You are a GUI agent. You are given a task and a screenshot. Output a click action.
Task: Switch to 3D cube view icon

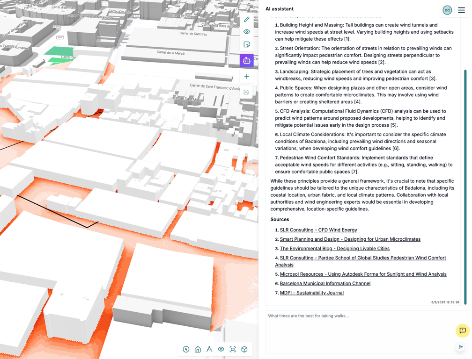click(244, 349)
